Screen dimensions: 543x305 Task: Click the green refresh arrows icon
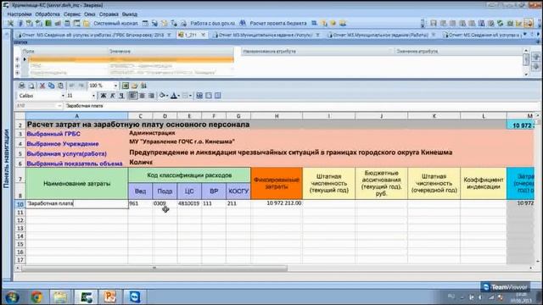point(500,24)
